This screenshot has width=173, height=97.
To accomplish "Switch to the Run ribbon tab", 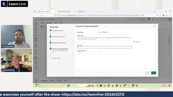I will point(56,23).
